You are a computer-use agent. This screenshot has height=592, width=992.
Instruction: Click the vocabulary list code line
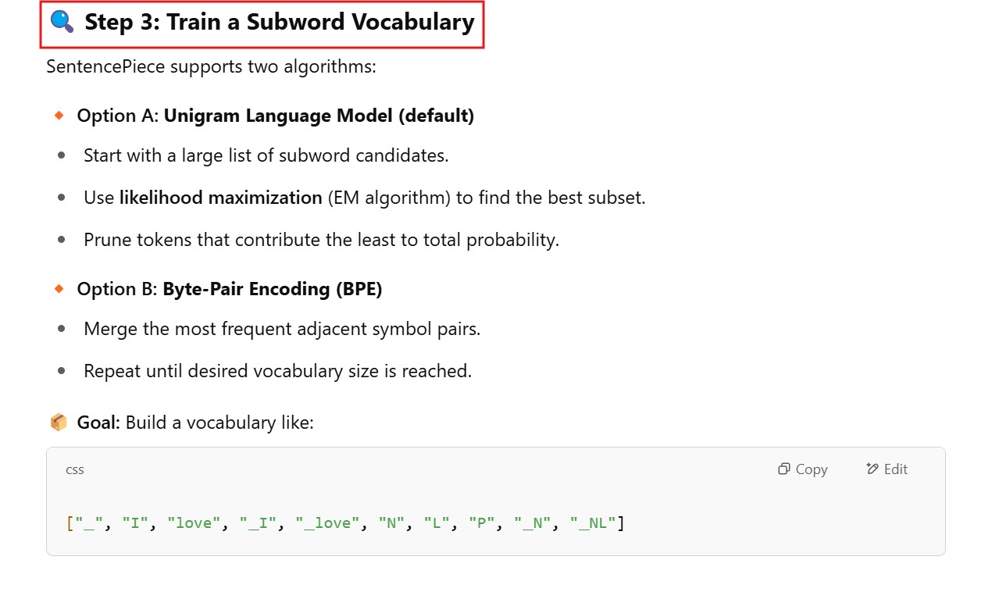coord(345,523)
